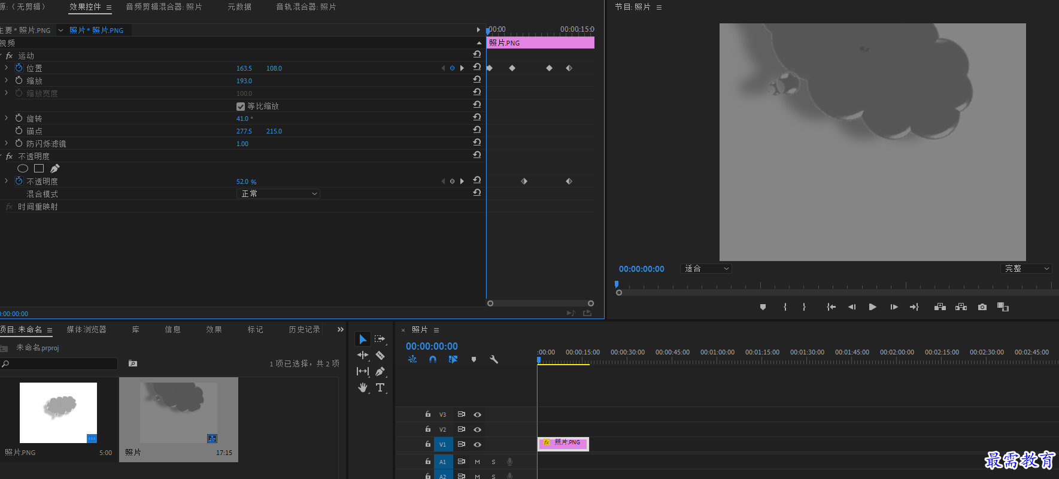Click the 缩放 value 193.0
Screen dimensions: 1059x479
point(244,81)
